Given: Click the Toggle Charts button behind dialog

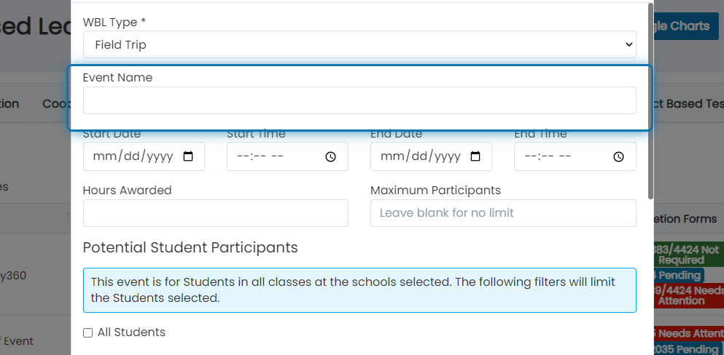Looking at the screenshot, I should tap(683, 26).
